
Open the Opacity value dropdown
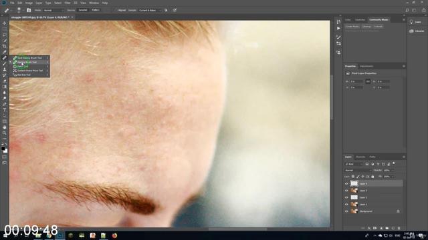[x=393, y=171]
